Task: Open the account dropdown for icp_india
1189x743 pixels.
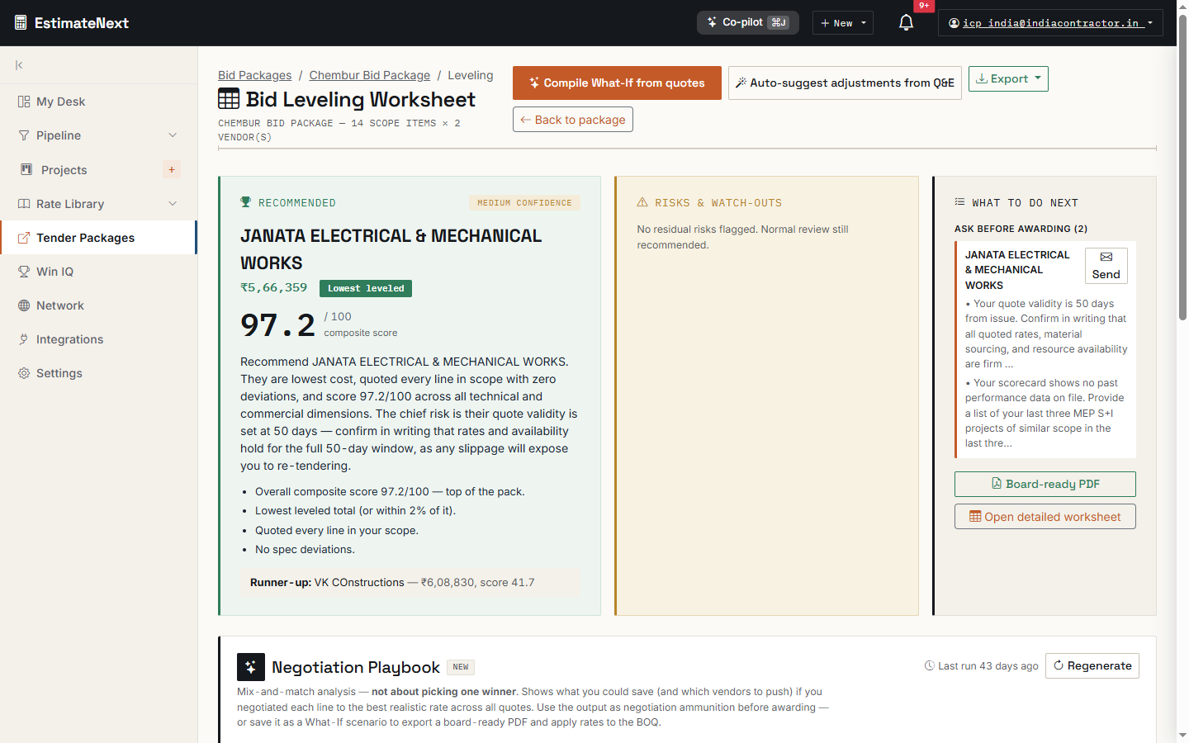Action: 1050,23
